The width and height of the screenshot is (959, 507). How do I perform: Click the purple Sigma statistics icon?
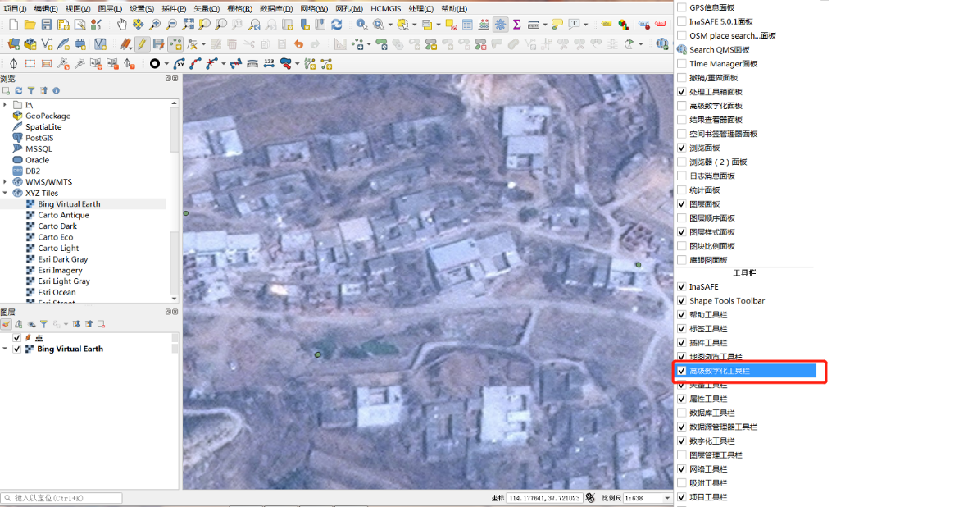[x=517, y=25]
